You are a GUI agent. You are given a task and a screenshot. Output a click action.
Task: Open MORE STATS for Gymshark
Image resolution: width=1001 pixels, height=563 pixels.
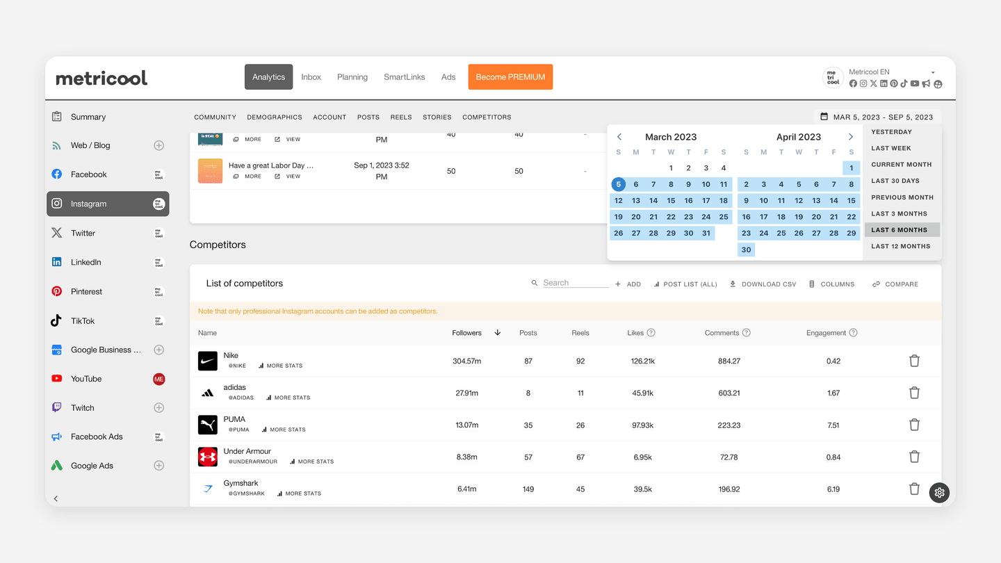pyautogui.click(x=299, y=493)
